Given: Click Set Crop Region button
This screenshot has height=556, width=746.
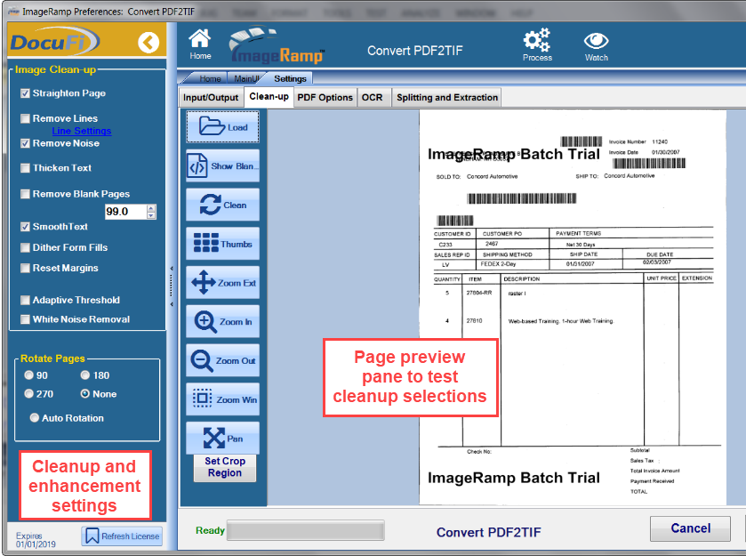Looking at the screenshot, I should (x=225, y=467).
